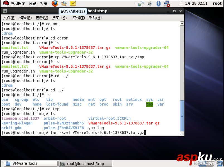This screenshot has height=167, width=224.
Task: Open the mail client launcher icon
Action: point(64,4)
